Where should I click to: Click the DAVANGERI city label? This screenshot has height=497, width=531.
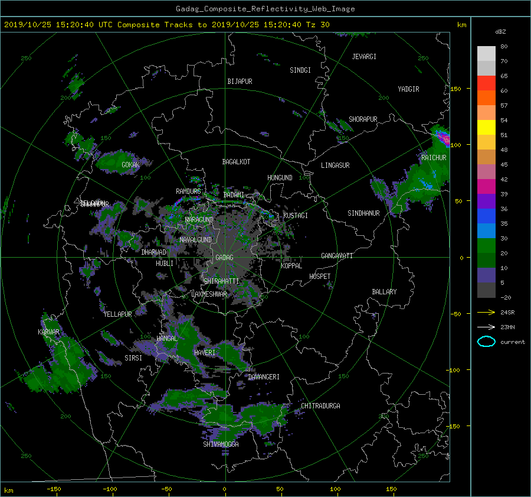[264, 377]
